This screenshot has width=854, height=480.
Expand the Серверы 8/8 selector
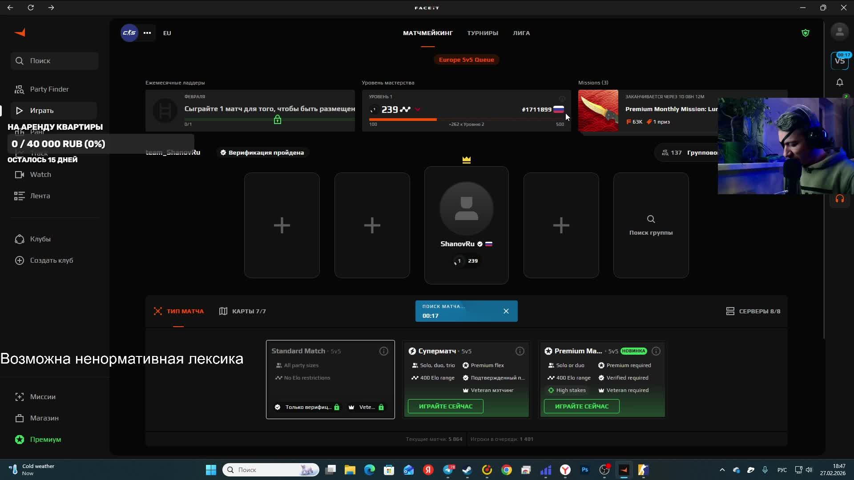(753, 311)
